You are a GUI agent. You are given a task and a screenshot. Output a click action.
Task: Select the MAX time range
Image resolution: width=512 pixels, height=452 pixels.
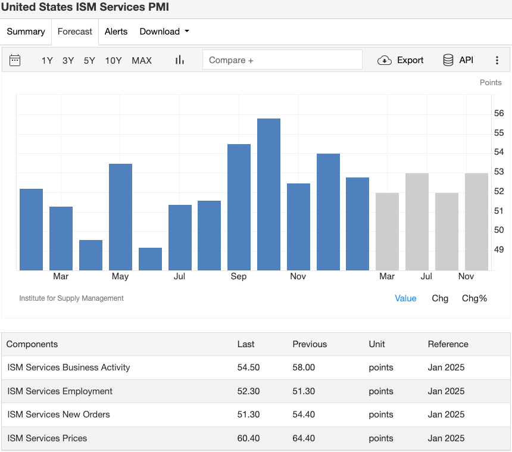142,60
